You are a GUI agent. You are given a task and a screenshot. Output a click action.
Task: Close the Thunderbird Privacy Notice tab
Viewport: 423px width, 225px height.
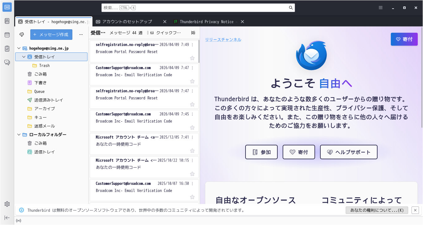[242, 22]
